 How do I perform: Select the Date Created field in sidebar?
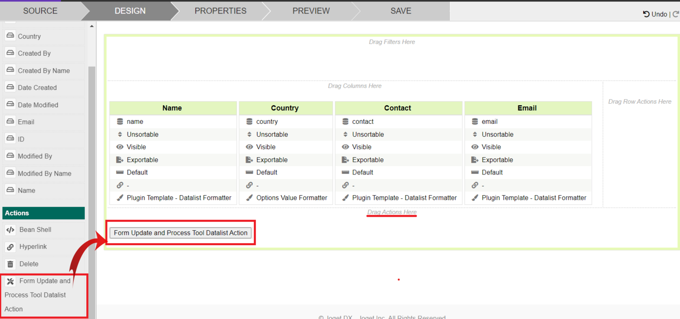click(x=37, y=88)
